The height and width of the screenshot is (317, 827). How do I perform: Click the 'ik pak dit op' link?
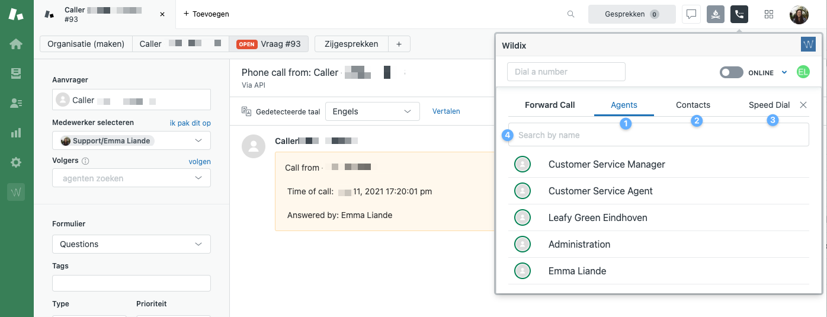pyautogui.click(x=190, y=123)
